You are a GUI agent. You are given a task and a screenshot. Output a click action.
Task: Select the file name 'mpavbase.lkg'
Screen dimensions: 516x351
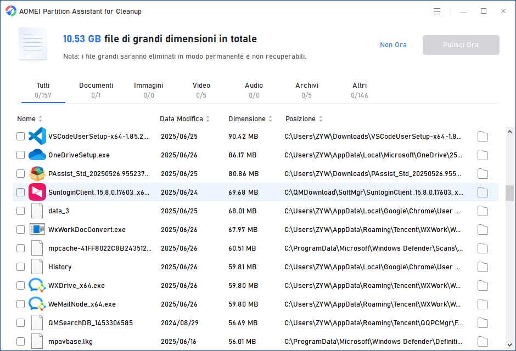point(70,342)
